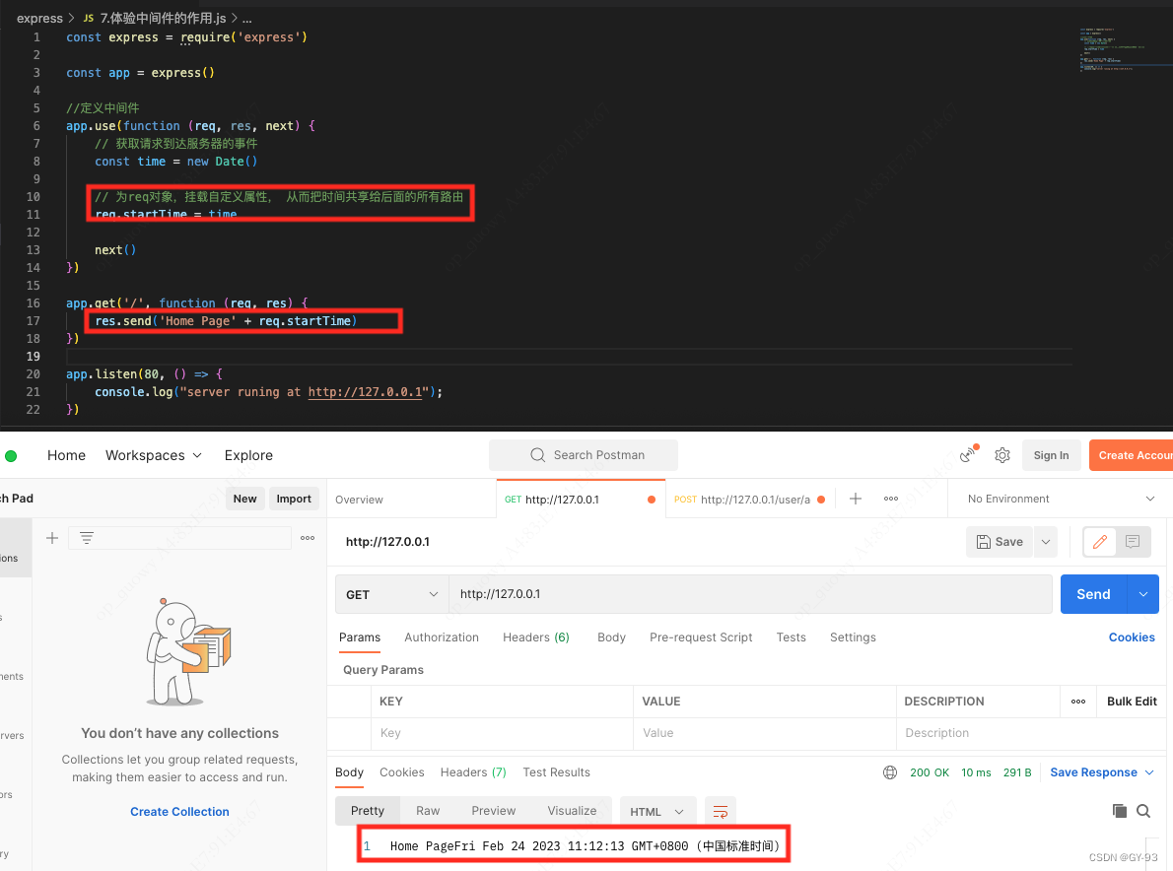Open the Pre-request Script tab
The width and height of the screenshot is (1173, 871).
coord(701,636)
